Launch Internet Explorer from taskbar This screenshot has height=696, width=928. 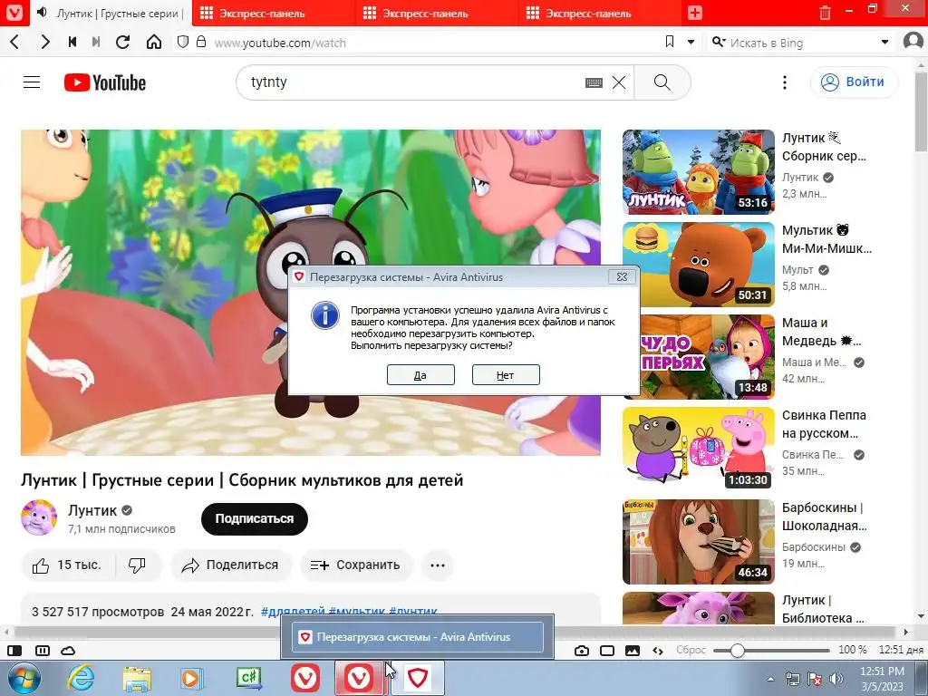pos(81,678)
